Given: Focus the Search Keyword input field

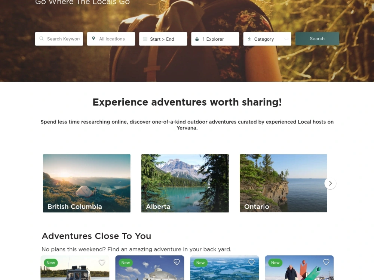Looking at the screenshot, I should tap(59, 39).
